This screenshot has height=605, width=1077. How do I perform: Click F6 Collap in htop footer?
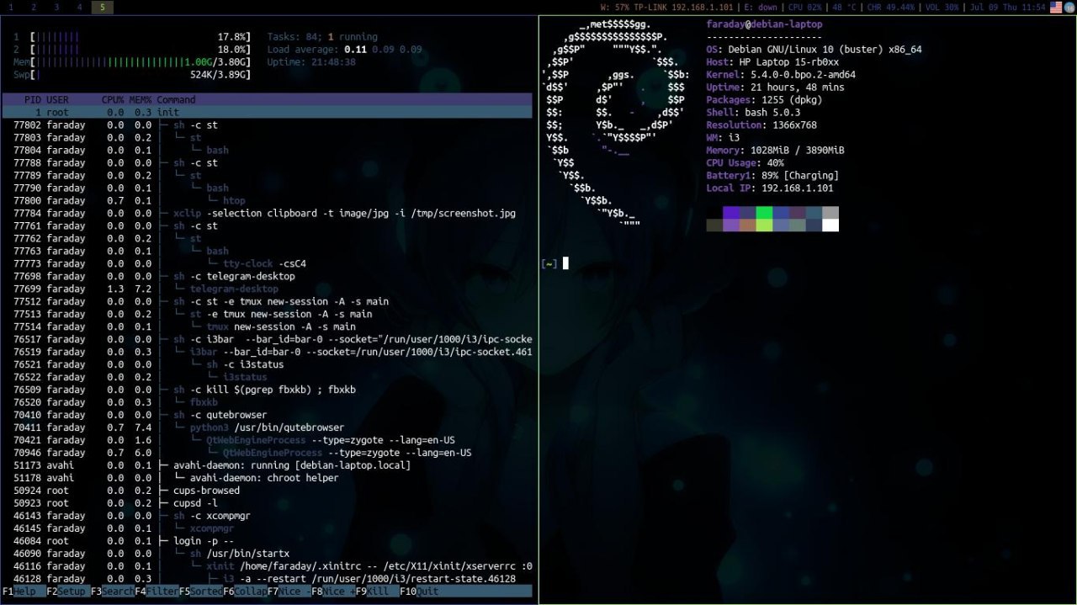pyautogui.click(x=245, y=592)
